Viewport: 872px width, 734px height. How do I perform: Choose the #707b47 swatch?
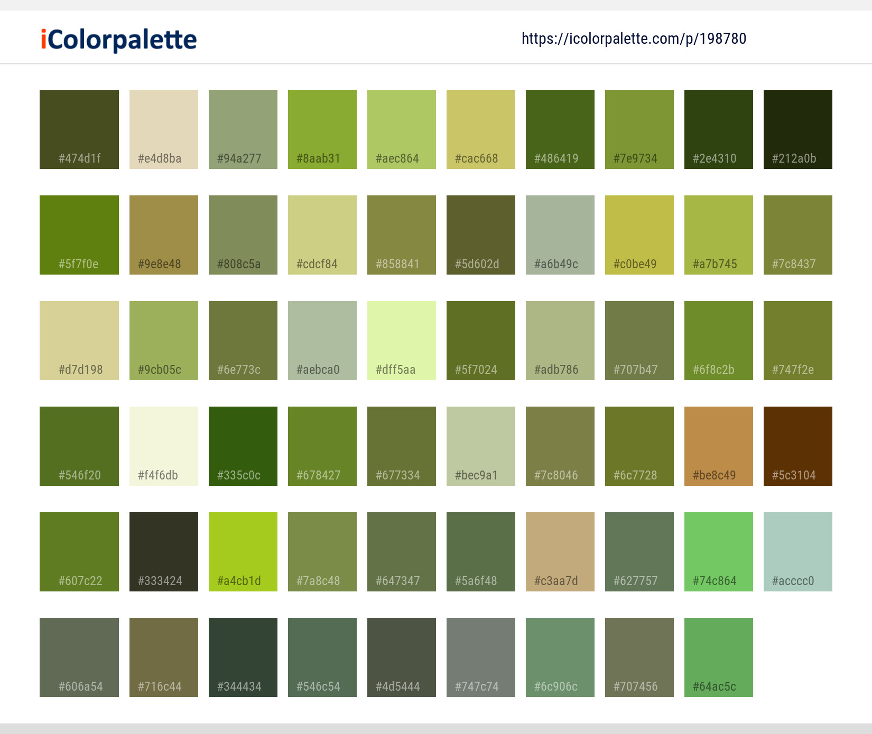coord(639,341)
